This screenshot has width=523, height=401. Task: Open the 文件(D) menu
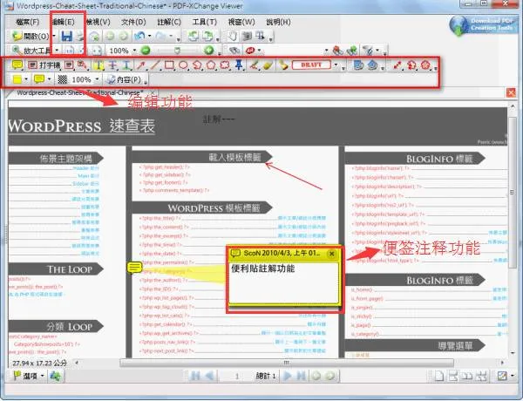(133, 22)
